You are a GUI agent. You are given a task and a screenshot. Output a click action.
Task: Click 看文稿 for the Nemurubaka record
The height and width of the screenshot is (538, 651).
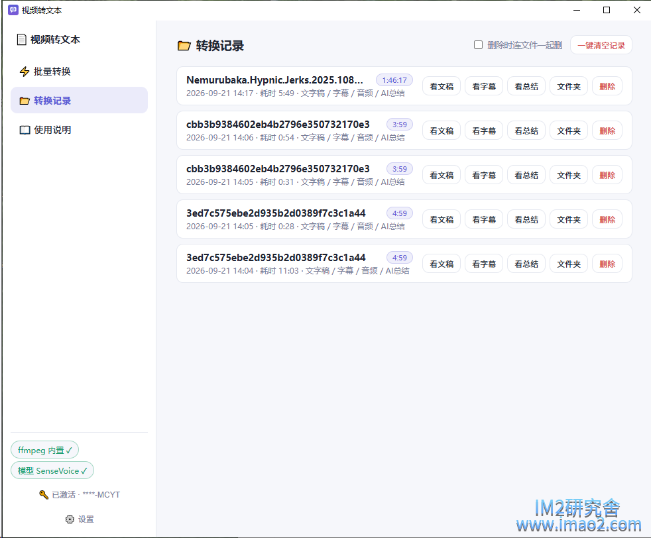[442, 86]
